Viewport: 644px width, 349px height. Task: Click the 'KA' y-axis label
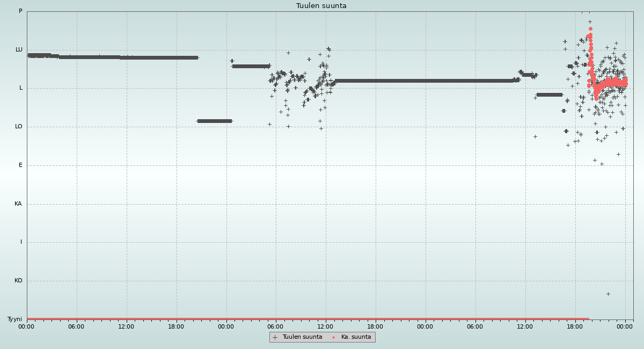[18, 204]
